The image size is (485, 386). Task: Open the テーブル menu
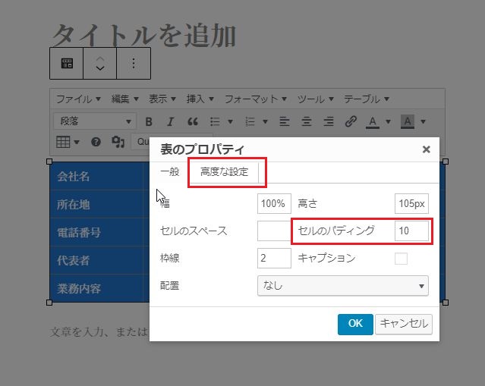tap(367, 99)
